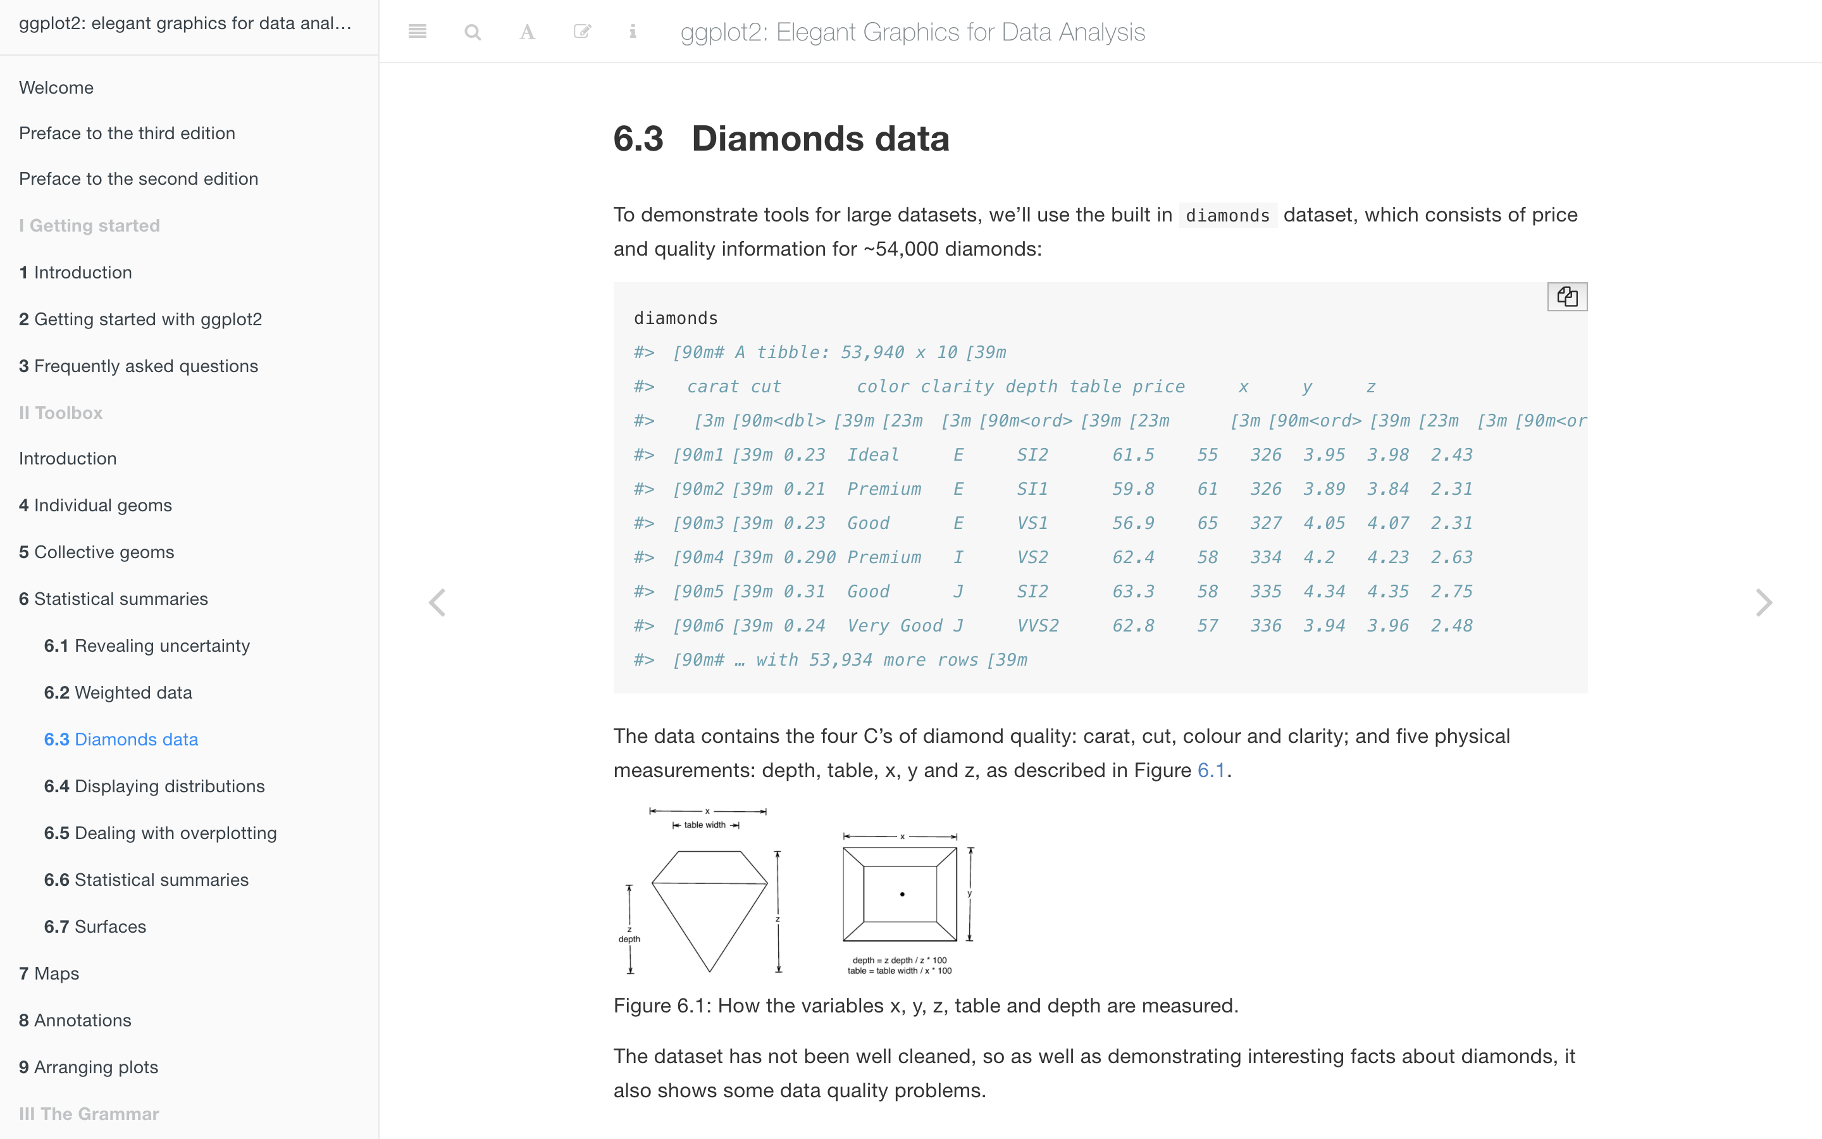Go to the next page arrow
Screen dimensions: 1822x1139
pos(1765,602)
